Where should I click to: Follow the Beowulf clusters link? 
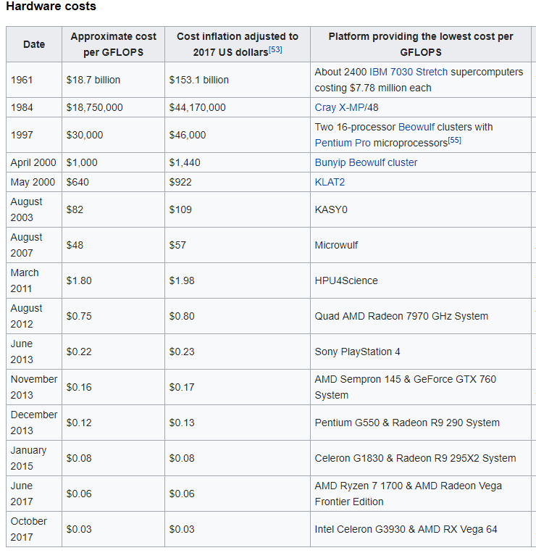(x=416, y=127)
